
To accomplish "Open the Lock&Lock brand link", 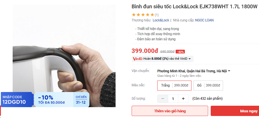I will [x=161, y=20].
